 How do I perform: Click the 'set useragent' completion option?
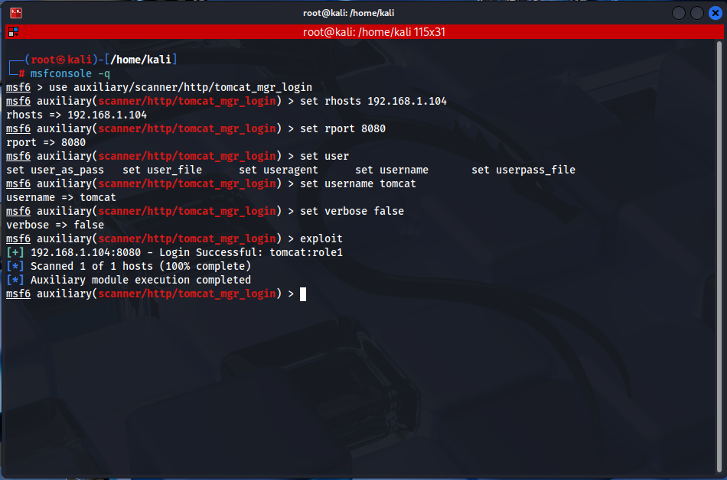279,170
